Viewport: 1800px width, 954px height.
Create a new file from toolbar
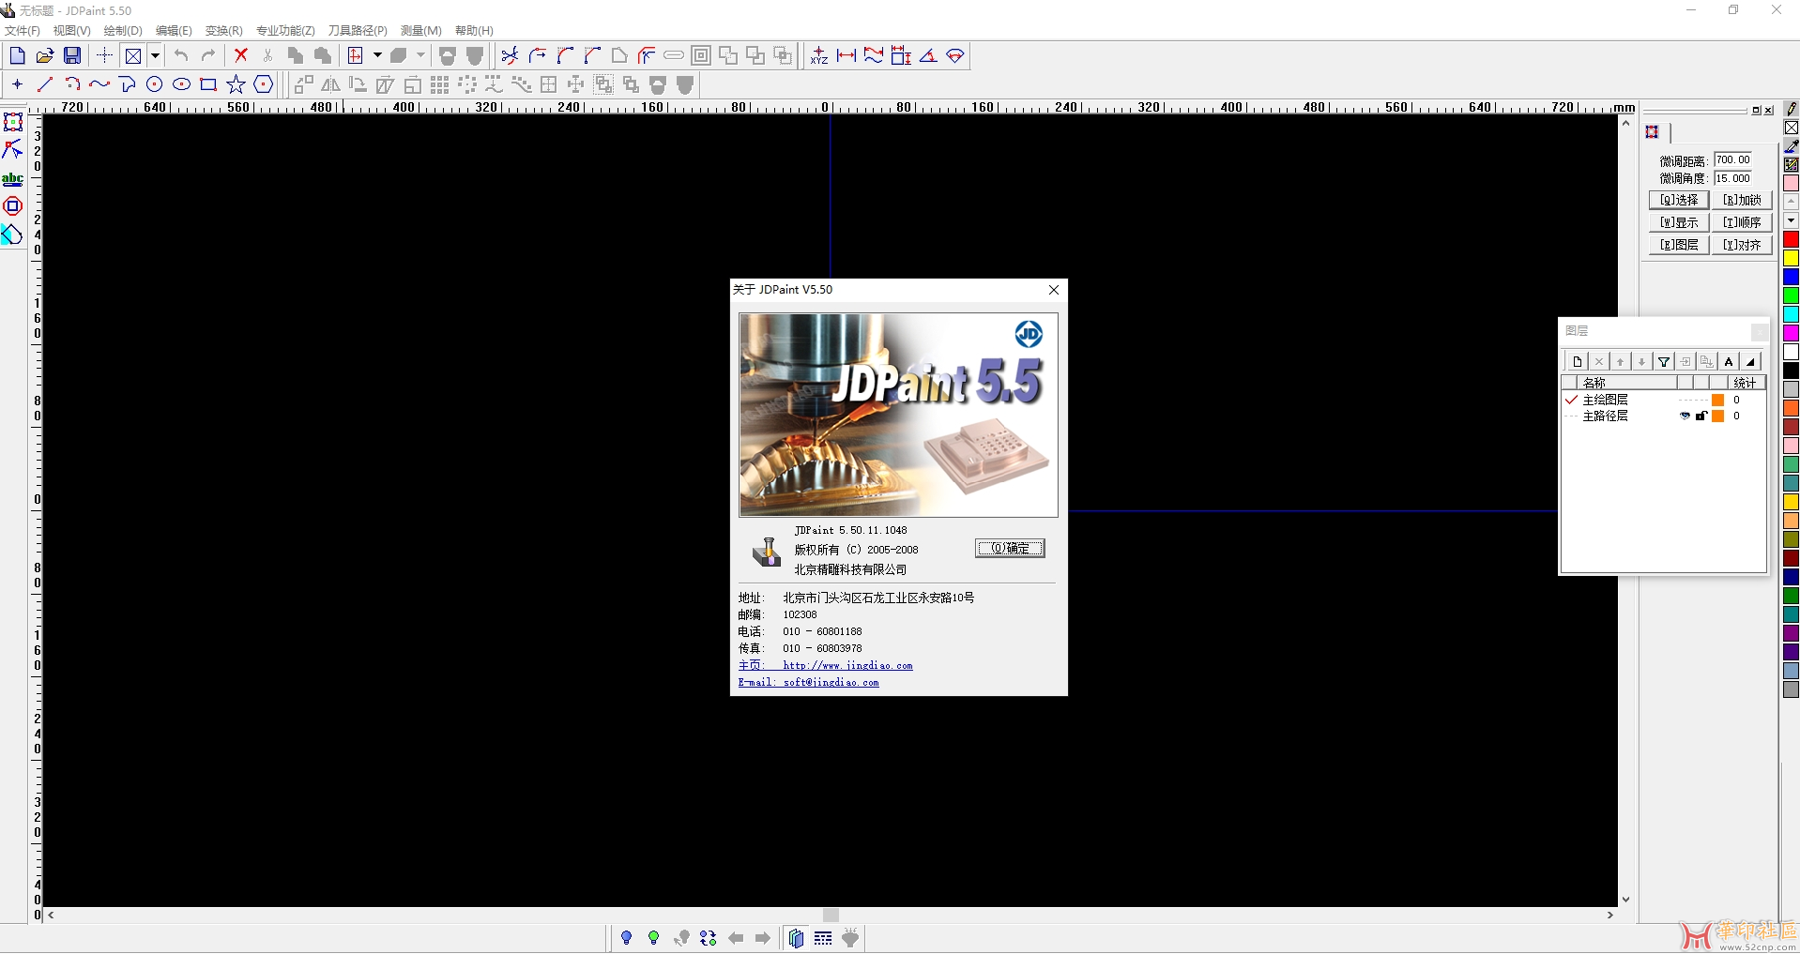click(17, 56)
